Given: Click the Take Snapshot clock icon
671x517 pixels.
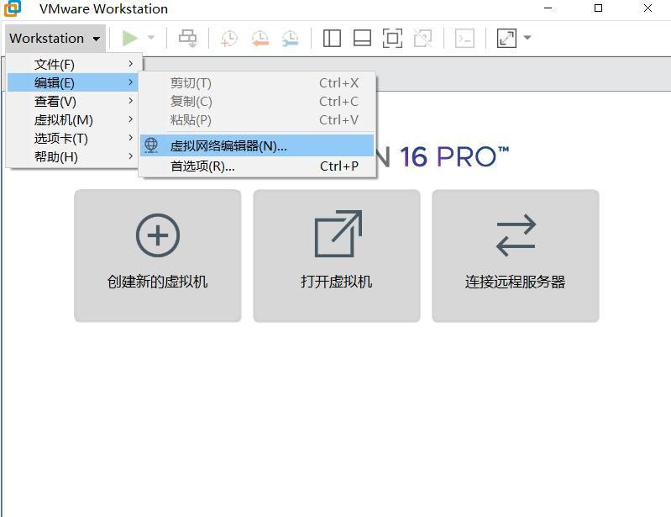Looking at the screenshot, I should point(229,38).
